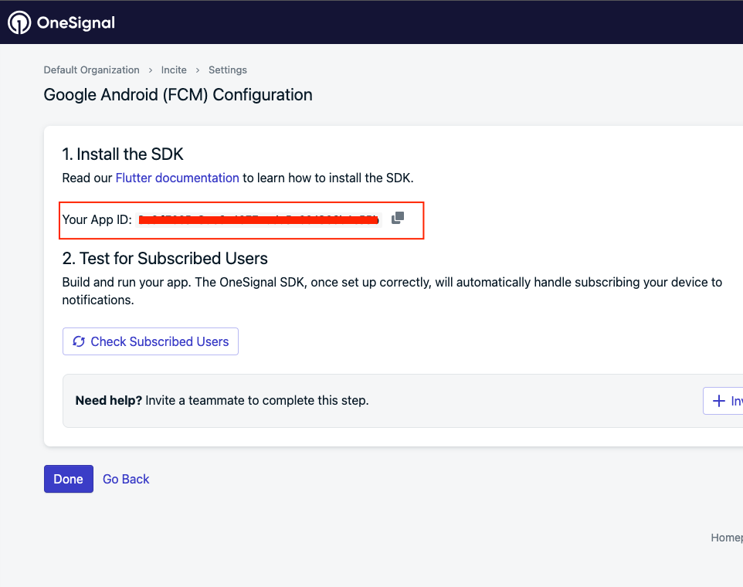743x587 pixels.
Task: Click the plus icon on Invite button
Action: [x=718, y=401]
